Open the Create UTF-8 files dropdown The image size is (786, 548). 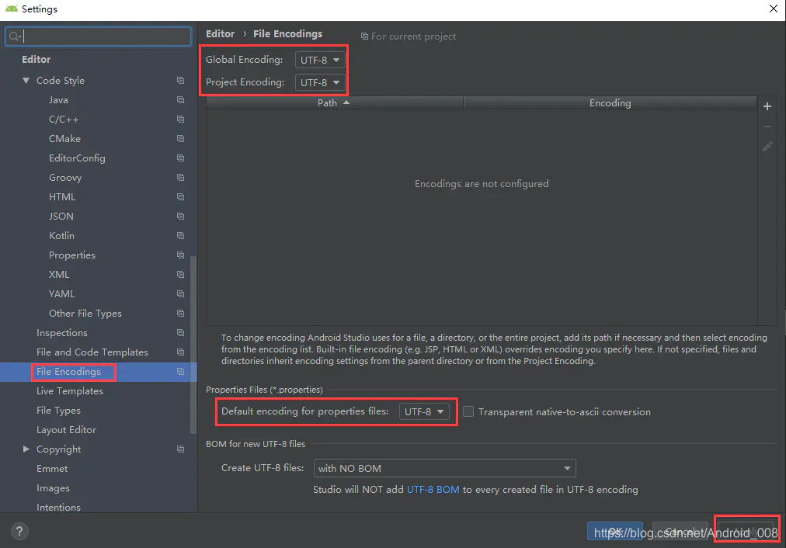click(444, 468)
